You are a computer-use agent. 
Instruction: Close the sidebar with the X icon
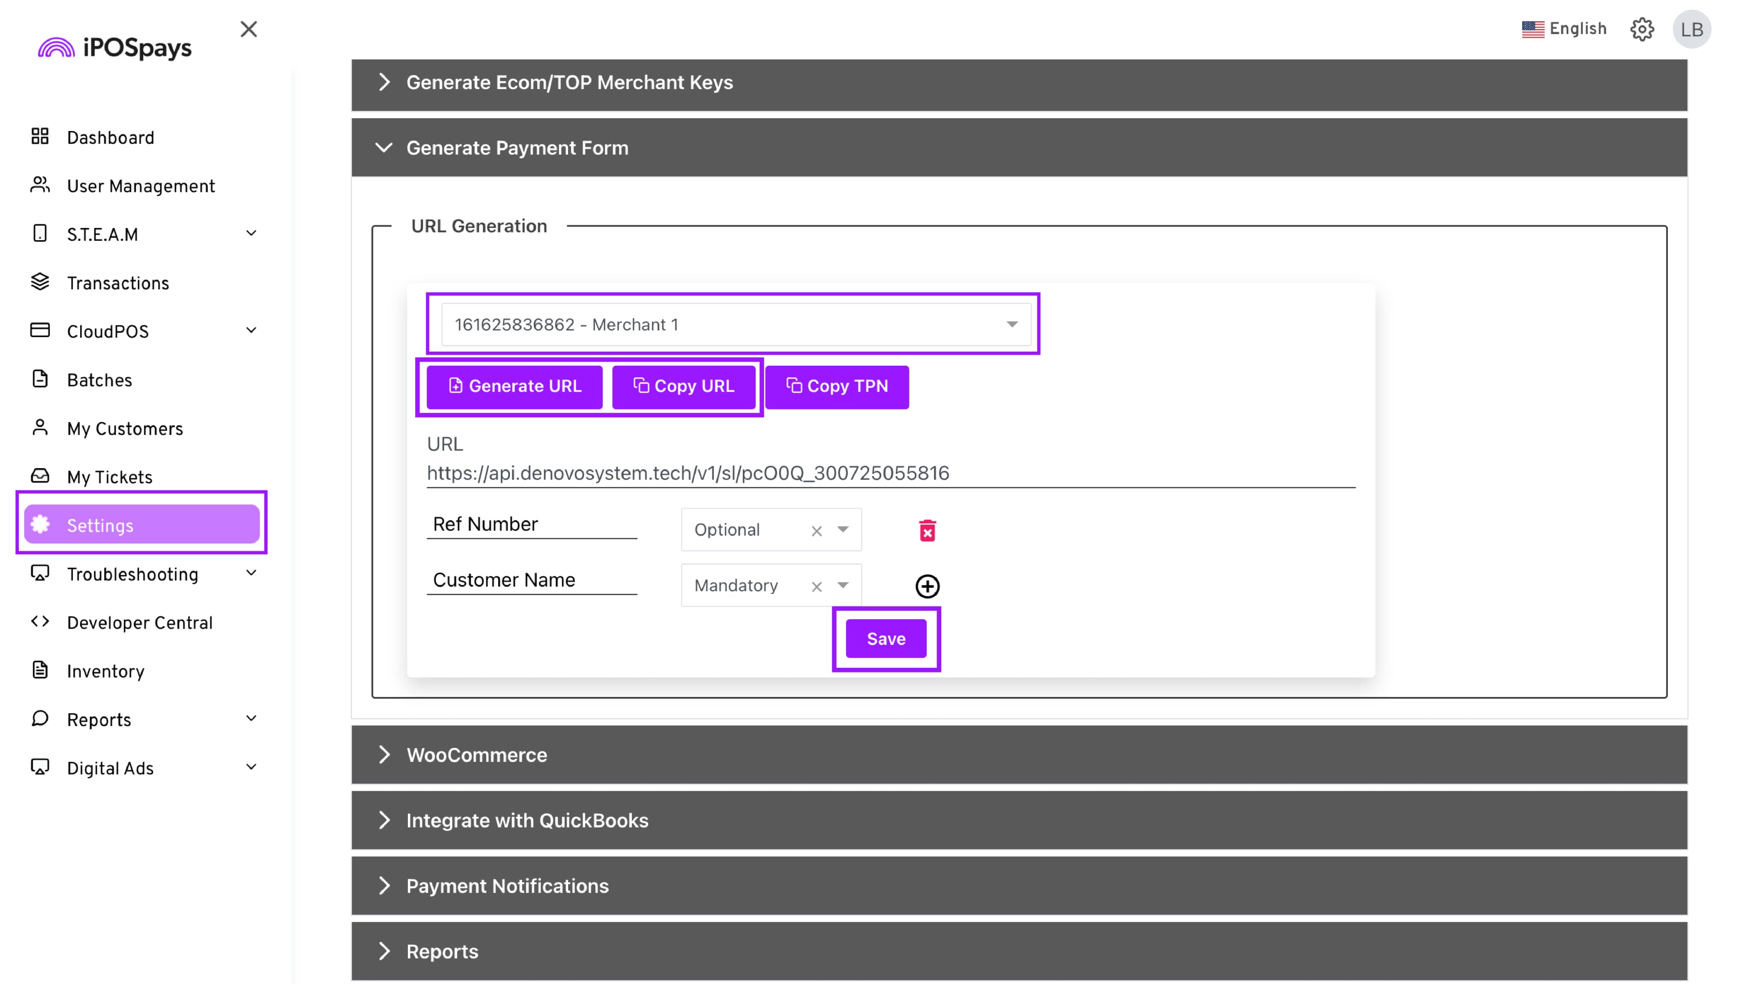[x=249, y=29]
